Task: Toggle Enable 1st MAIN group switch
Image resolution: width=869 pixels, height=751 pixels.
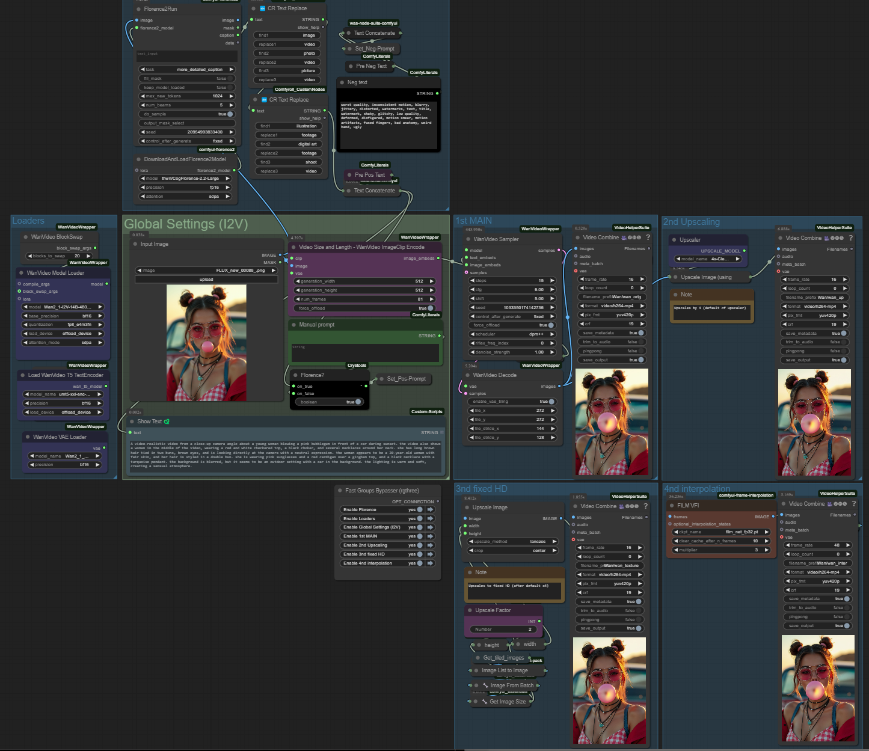Action: [x=419, y=536]
